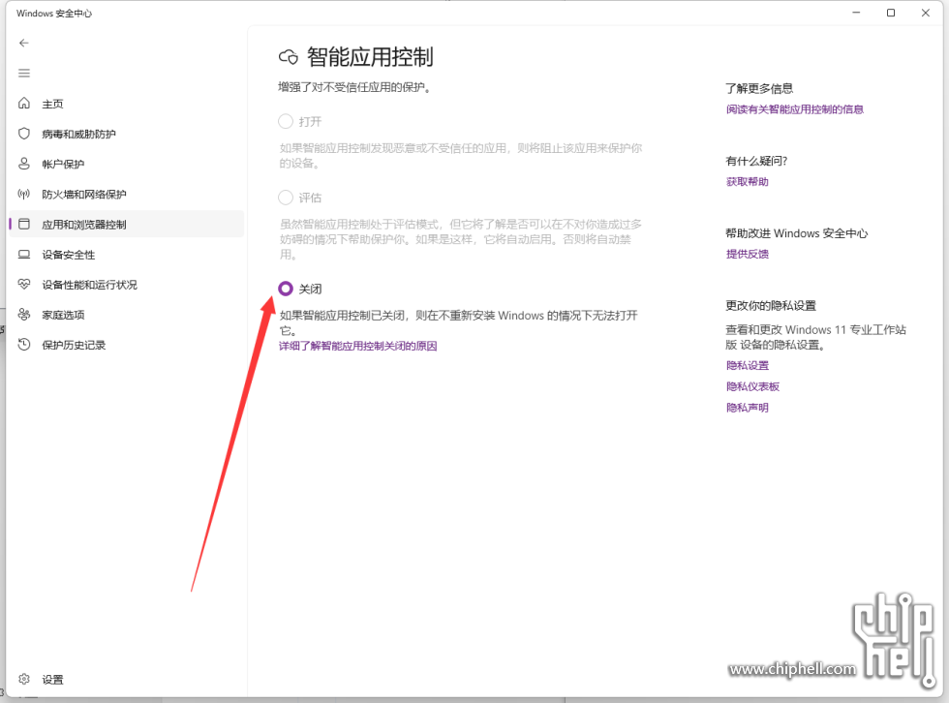This screenshot has width=949, height=703.
Task: Open the 隐私仪表板 link
Action: pos(752,386)
